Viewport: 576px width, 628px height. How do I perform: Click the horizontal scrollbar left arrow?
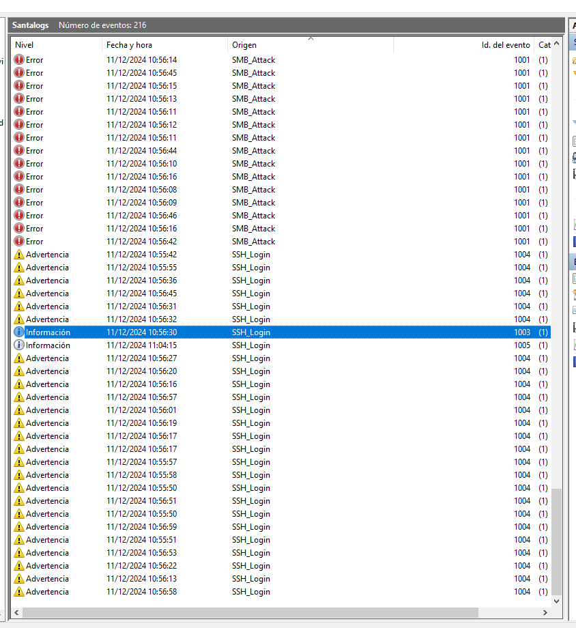tap(16, 612)
